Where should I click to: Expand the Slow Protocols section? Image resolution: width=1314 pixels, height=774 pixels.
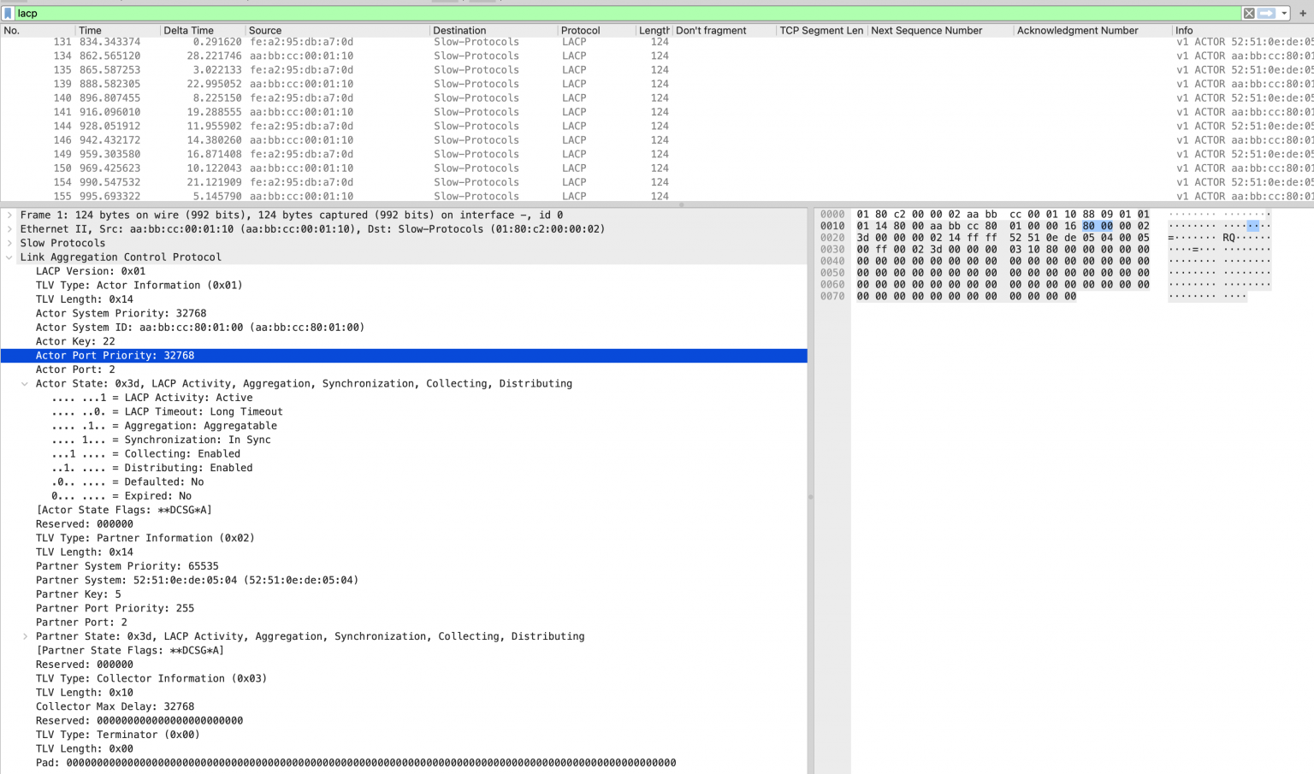tap(9, 244)
